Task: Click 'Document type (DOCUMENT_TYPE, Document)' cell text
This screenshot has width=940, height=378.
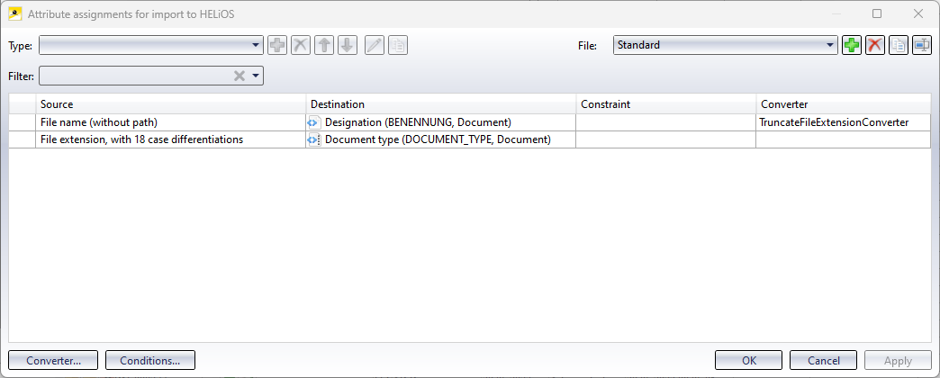Action: [x=438, y=139]
